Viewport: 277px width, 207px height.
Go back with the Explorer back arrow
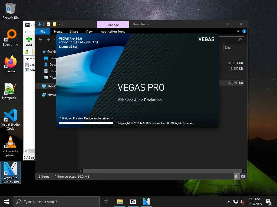(40, 39)
